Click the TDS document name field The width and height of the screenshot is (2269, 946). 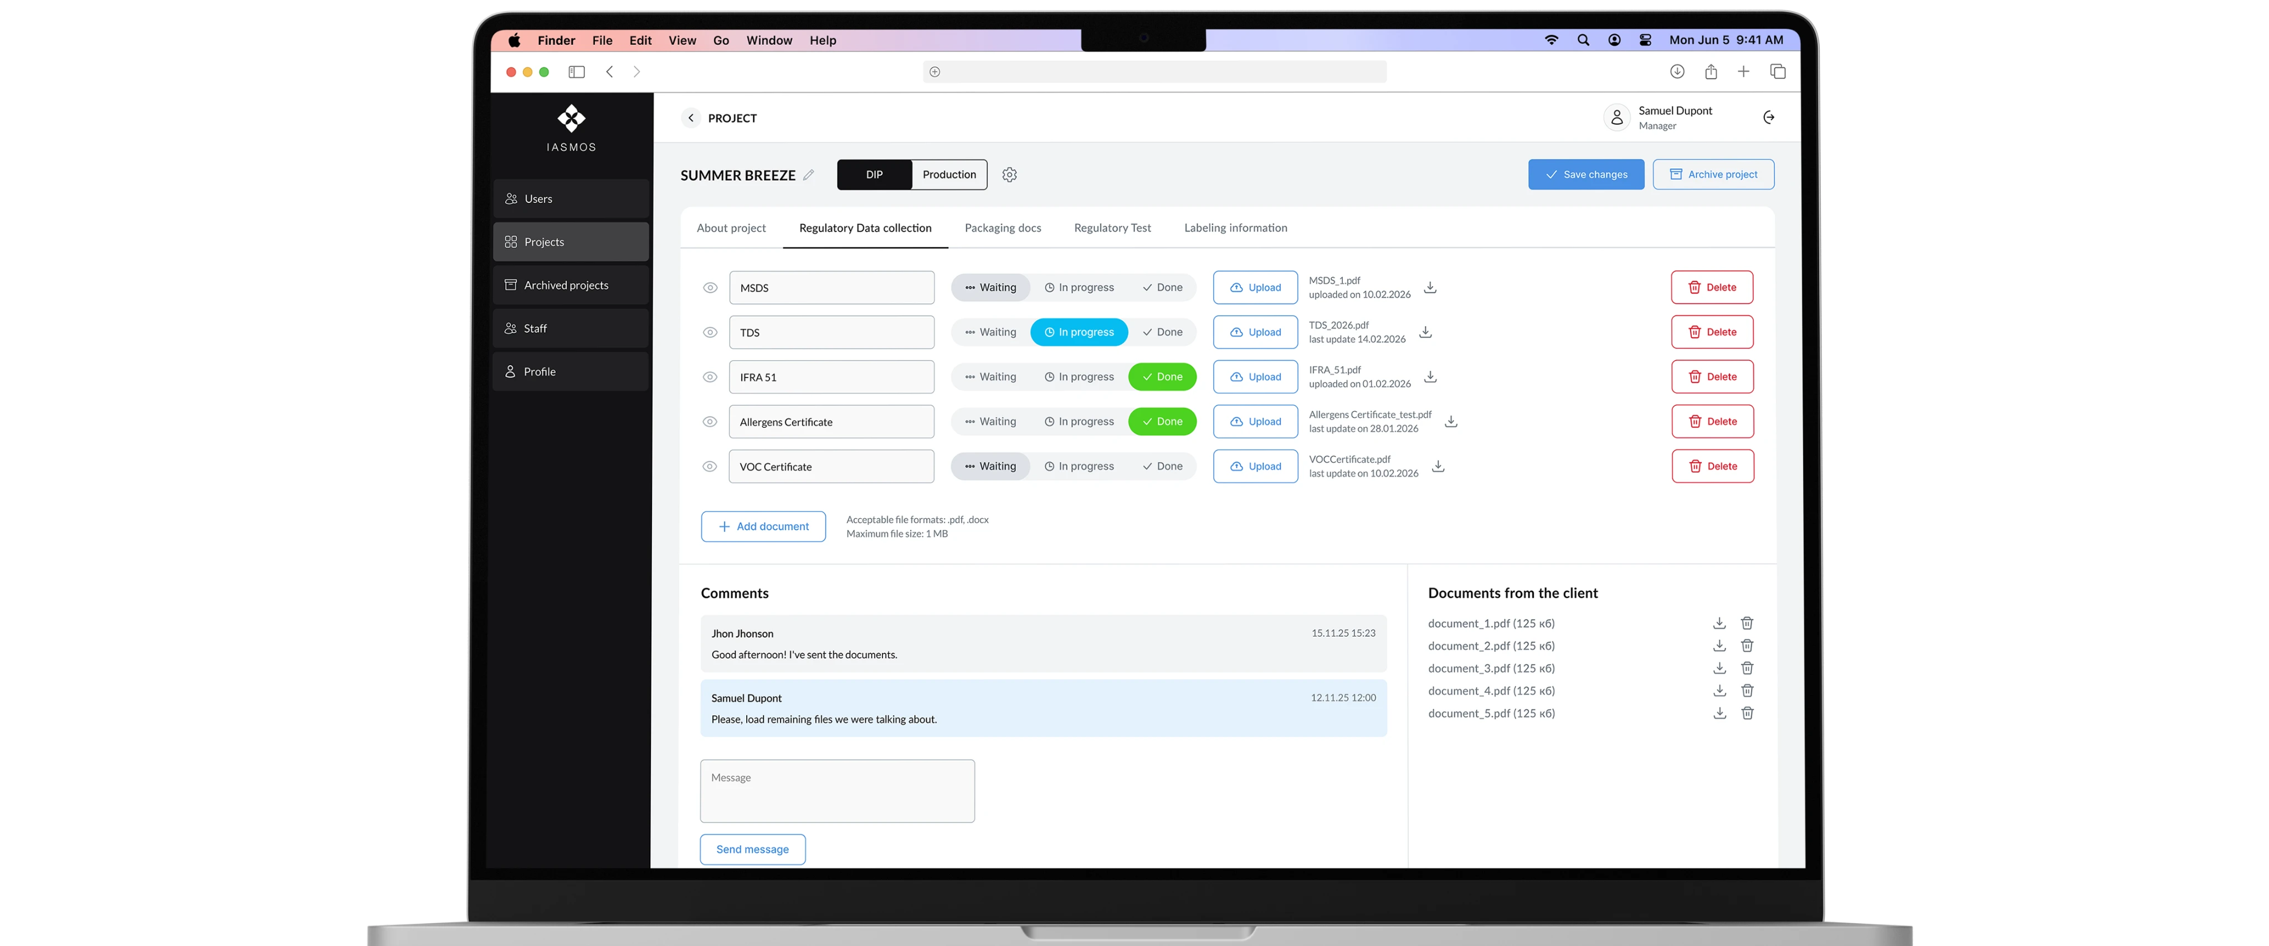click(x=830, y=332)
